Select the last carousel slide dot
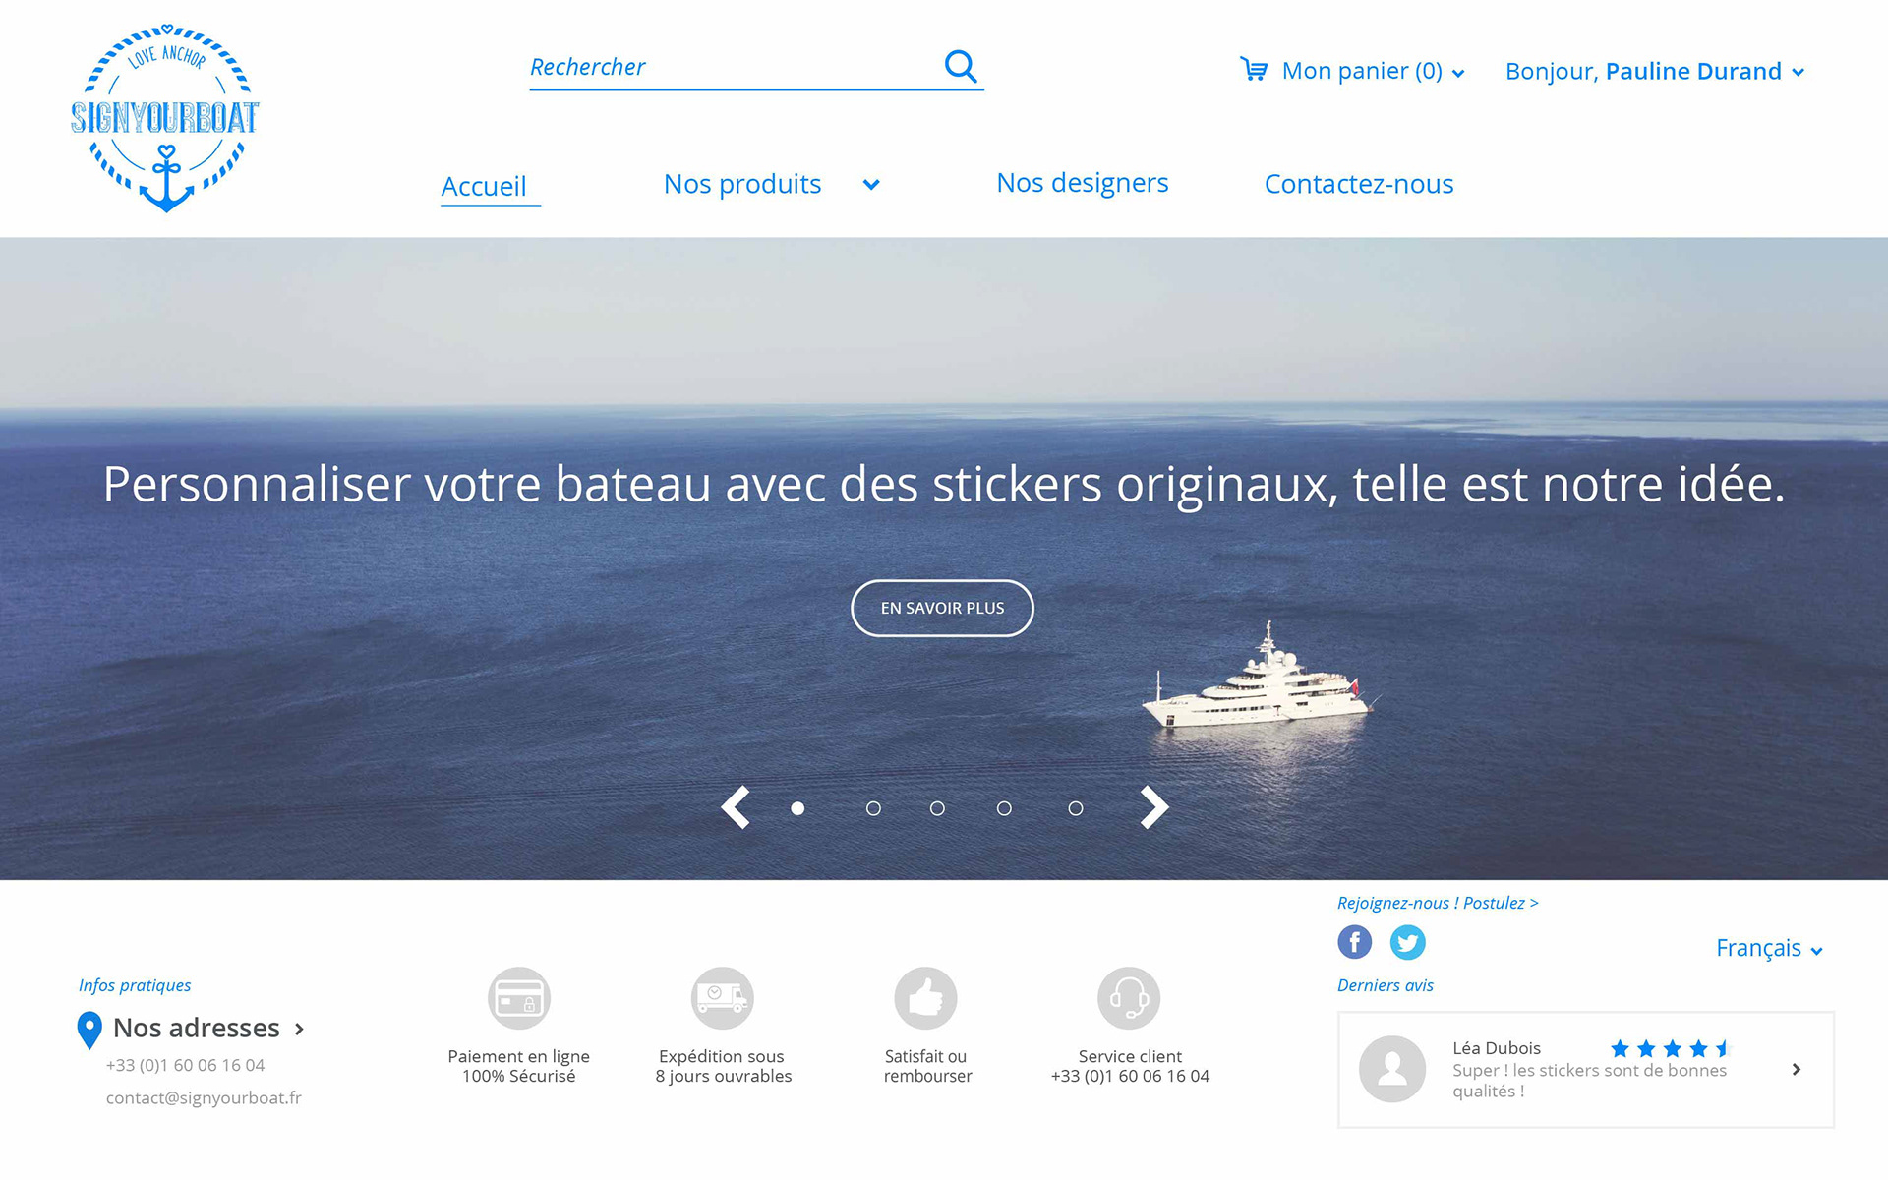This screenshot has height=1180, width=1888. pos(1076,808)
